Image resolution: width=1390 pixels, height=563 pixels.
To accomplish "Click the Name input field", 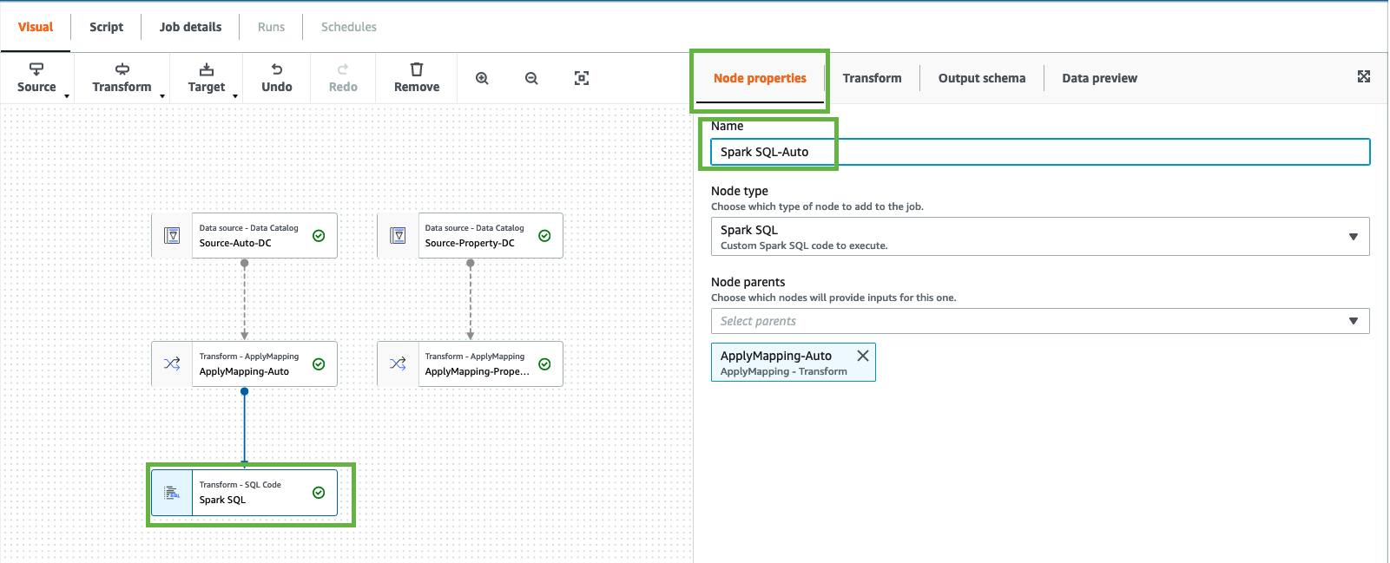I will (x=1039, y=152).
